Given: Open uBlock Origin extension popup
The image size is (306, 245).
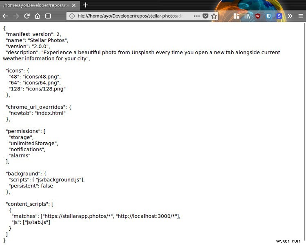Looking at the screenshot, I should [x=258, y=16].
